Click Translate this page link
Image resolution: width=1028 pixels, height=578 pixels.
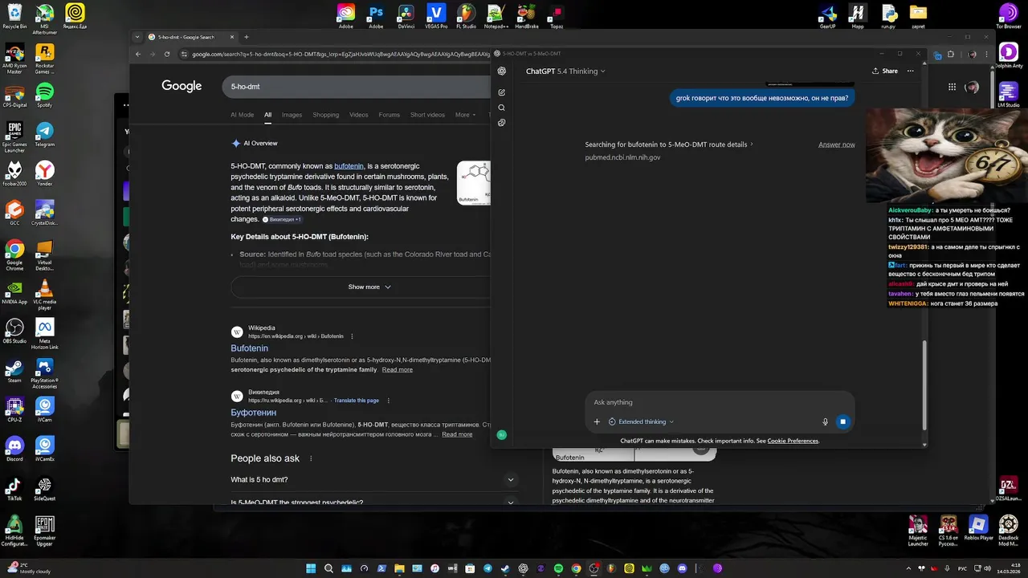[x=356, y=401]
